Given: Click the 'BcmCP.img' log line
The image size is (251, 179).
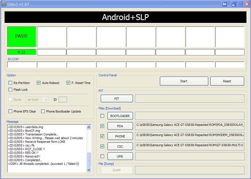Looking at the screenshot, I should click(24, 131).
